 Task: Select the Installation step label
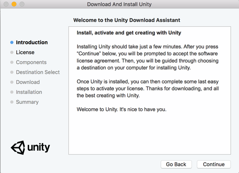(29, 92)
